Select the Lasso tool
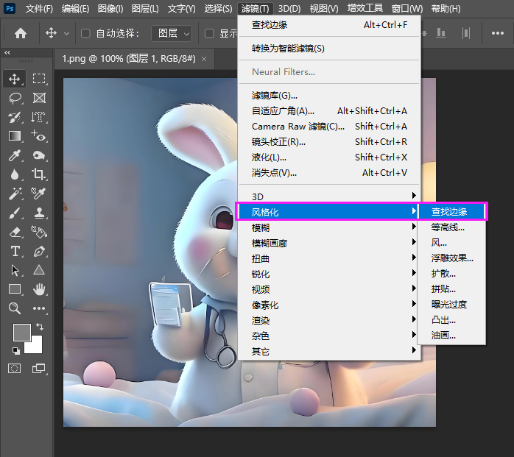Image resolution: width=514 pixels, height=457 pixels. [15, 98]
